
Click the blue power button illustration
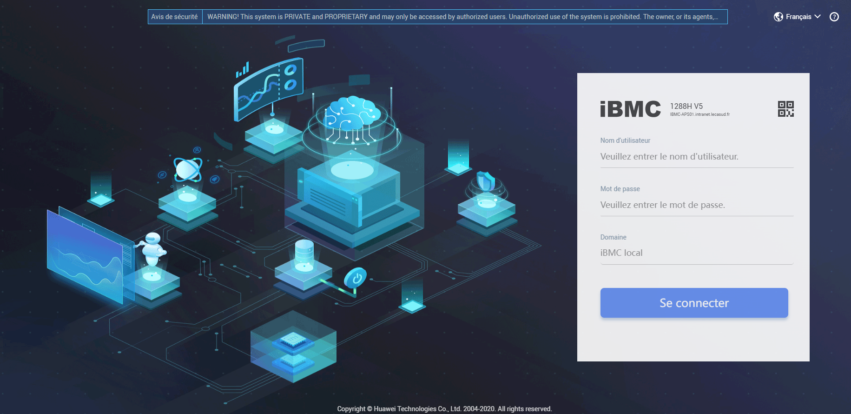click(356, 278)
